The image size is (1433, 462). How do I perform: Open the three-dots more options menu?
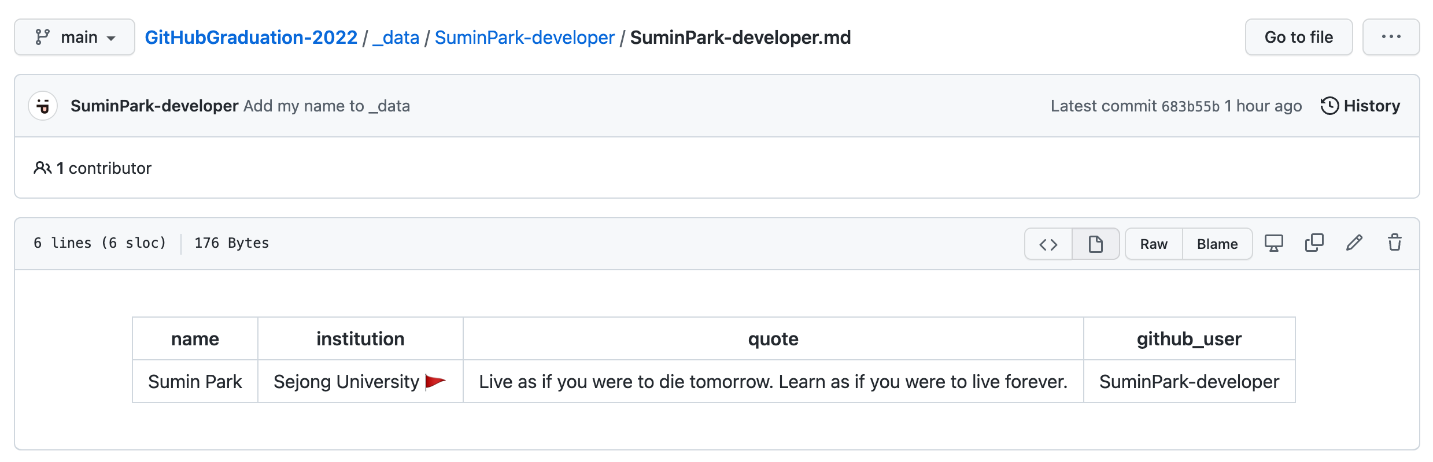(1391, 37)
